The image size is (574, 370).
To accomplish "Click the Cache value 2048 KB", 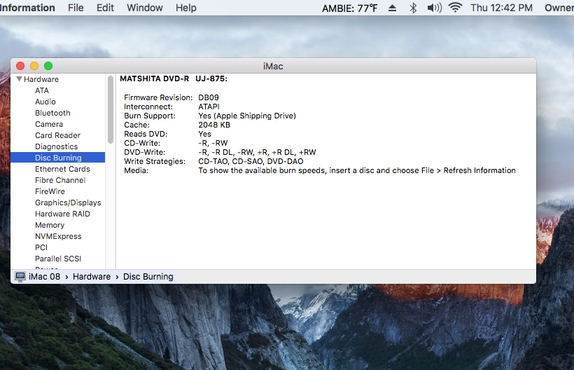I will click(214, 125).
